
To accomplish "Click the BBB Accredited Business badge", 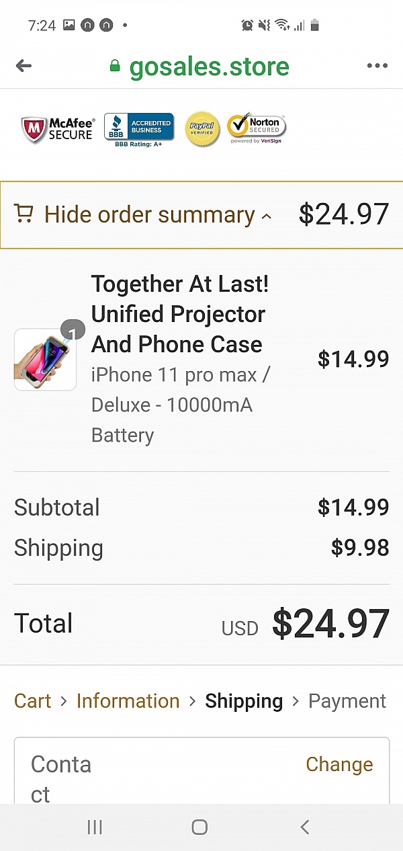I will (x=139, y=129).
